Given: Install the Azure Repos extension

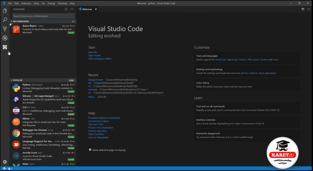Looking at the screenshot, I should (71, 32).
